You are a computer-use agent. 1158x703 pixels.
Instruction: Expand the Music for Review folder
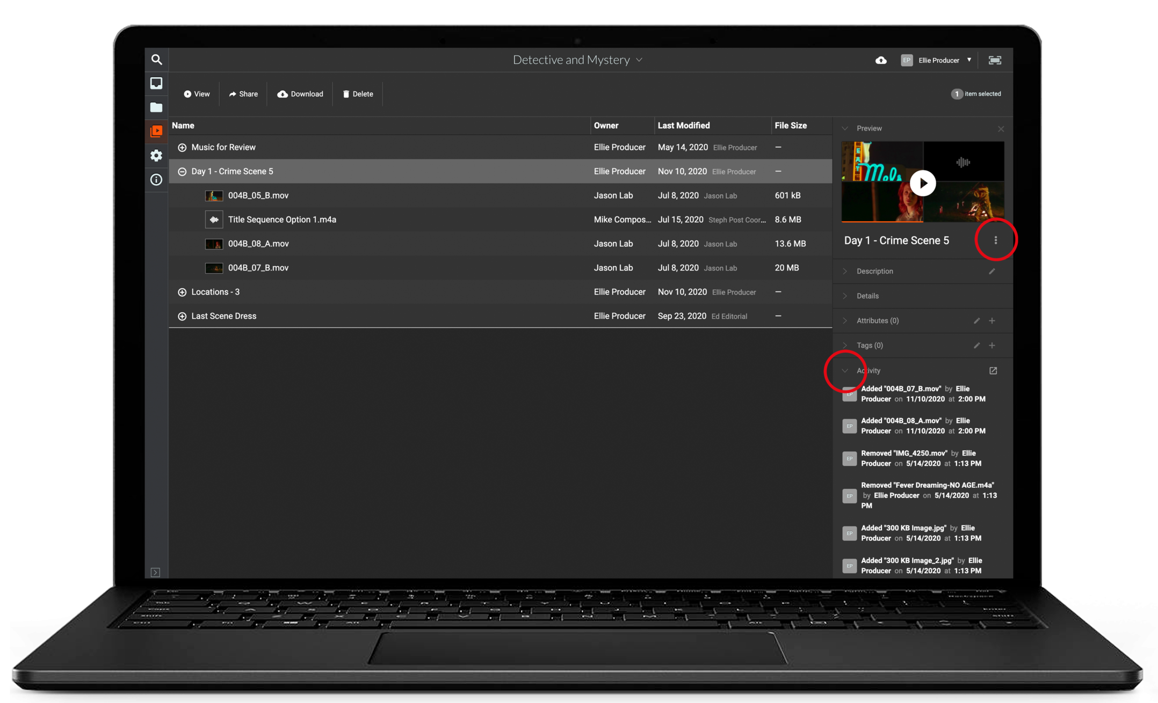coord(182,147)
